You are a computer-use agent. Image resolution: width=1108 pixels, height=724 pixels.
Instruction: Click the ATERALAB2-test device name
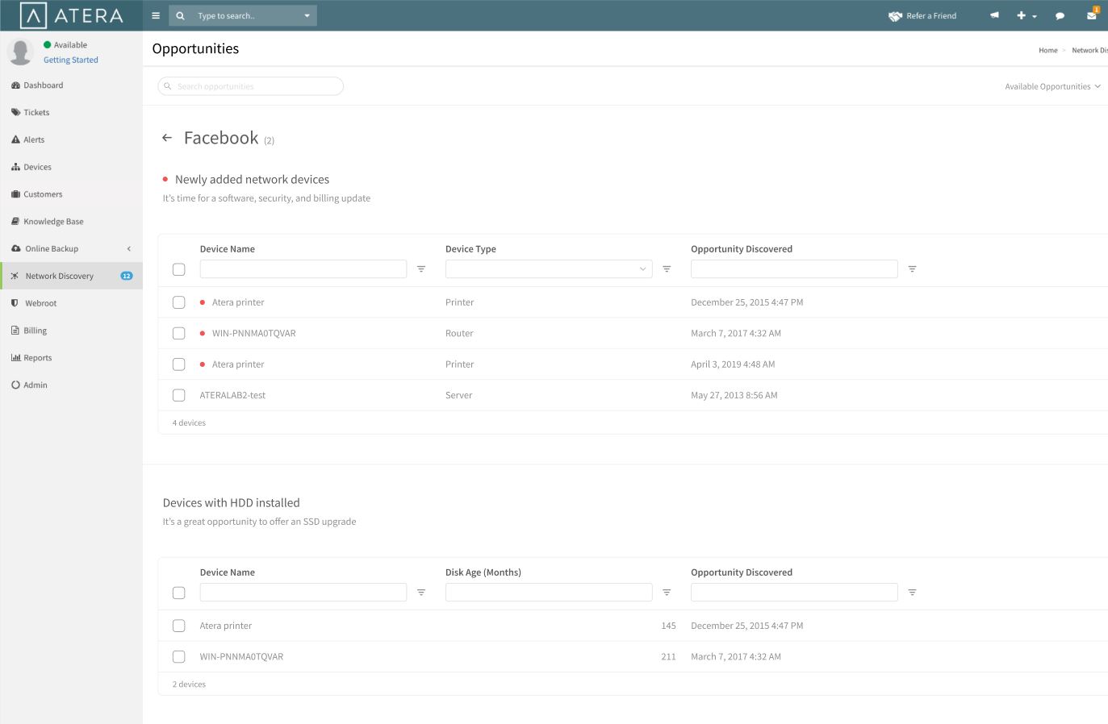point(232,395)
